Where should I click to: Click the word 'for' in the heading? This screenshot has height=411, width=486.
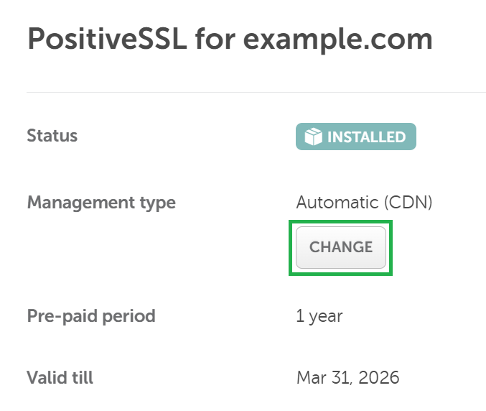[x=215, y=39]
